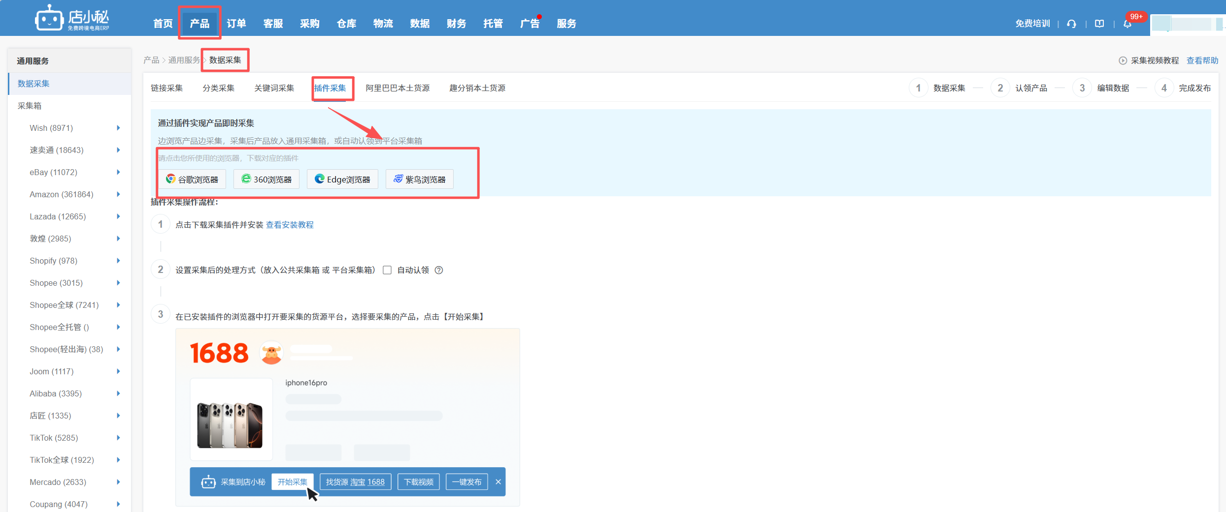The height and width of the screenshot is (512, 1226).
Task: Open the 广告 top menu
Action: click(530, 24)
